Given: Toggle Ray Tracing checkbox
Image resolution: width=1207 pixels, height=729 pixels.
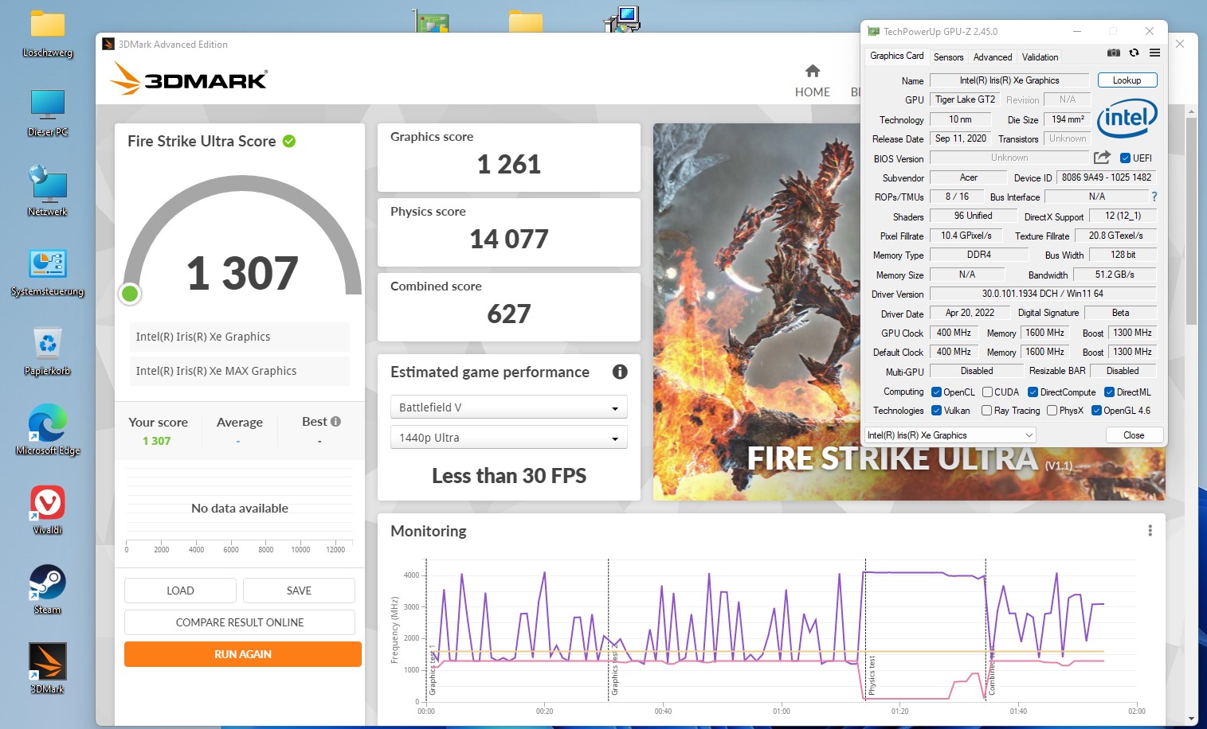Looking at the screenshot, I should click(x=986, y=411).
